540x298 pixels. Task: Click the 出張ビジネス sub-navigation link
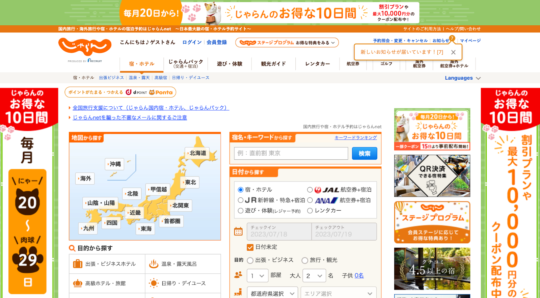111,78
